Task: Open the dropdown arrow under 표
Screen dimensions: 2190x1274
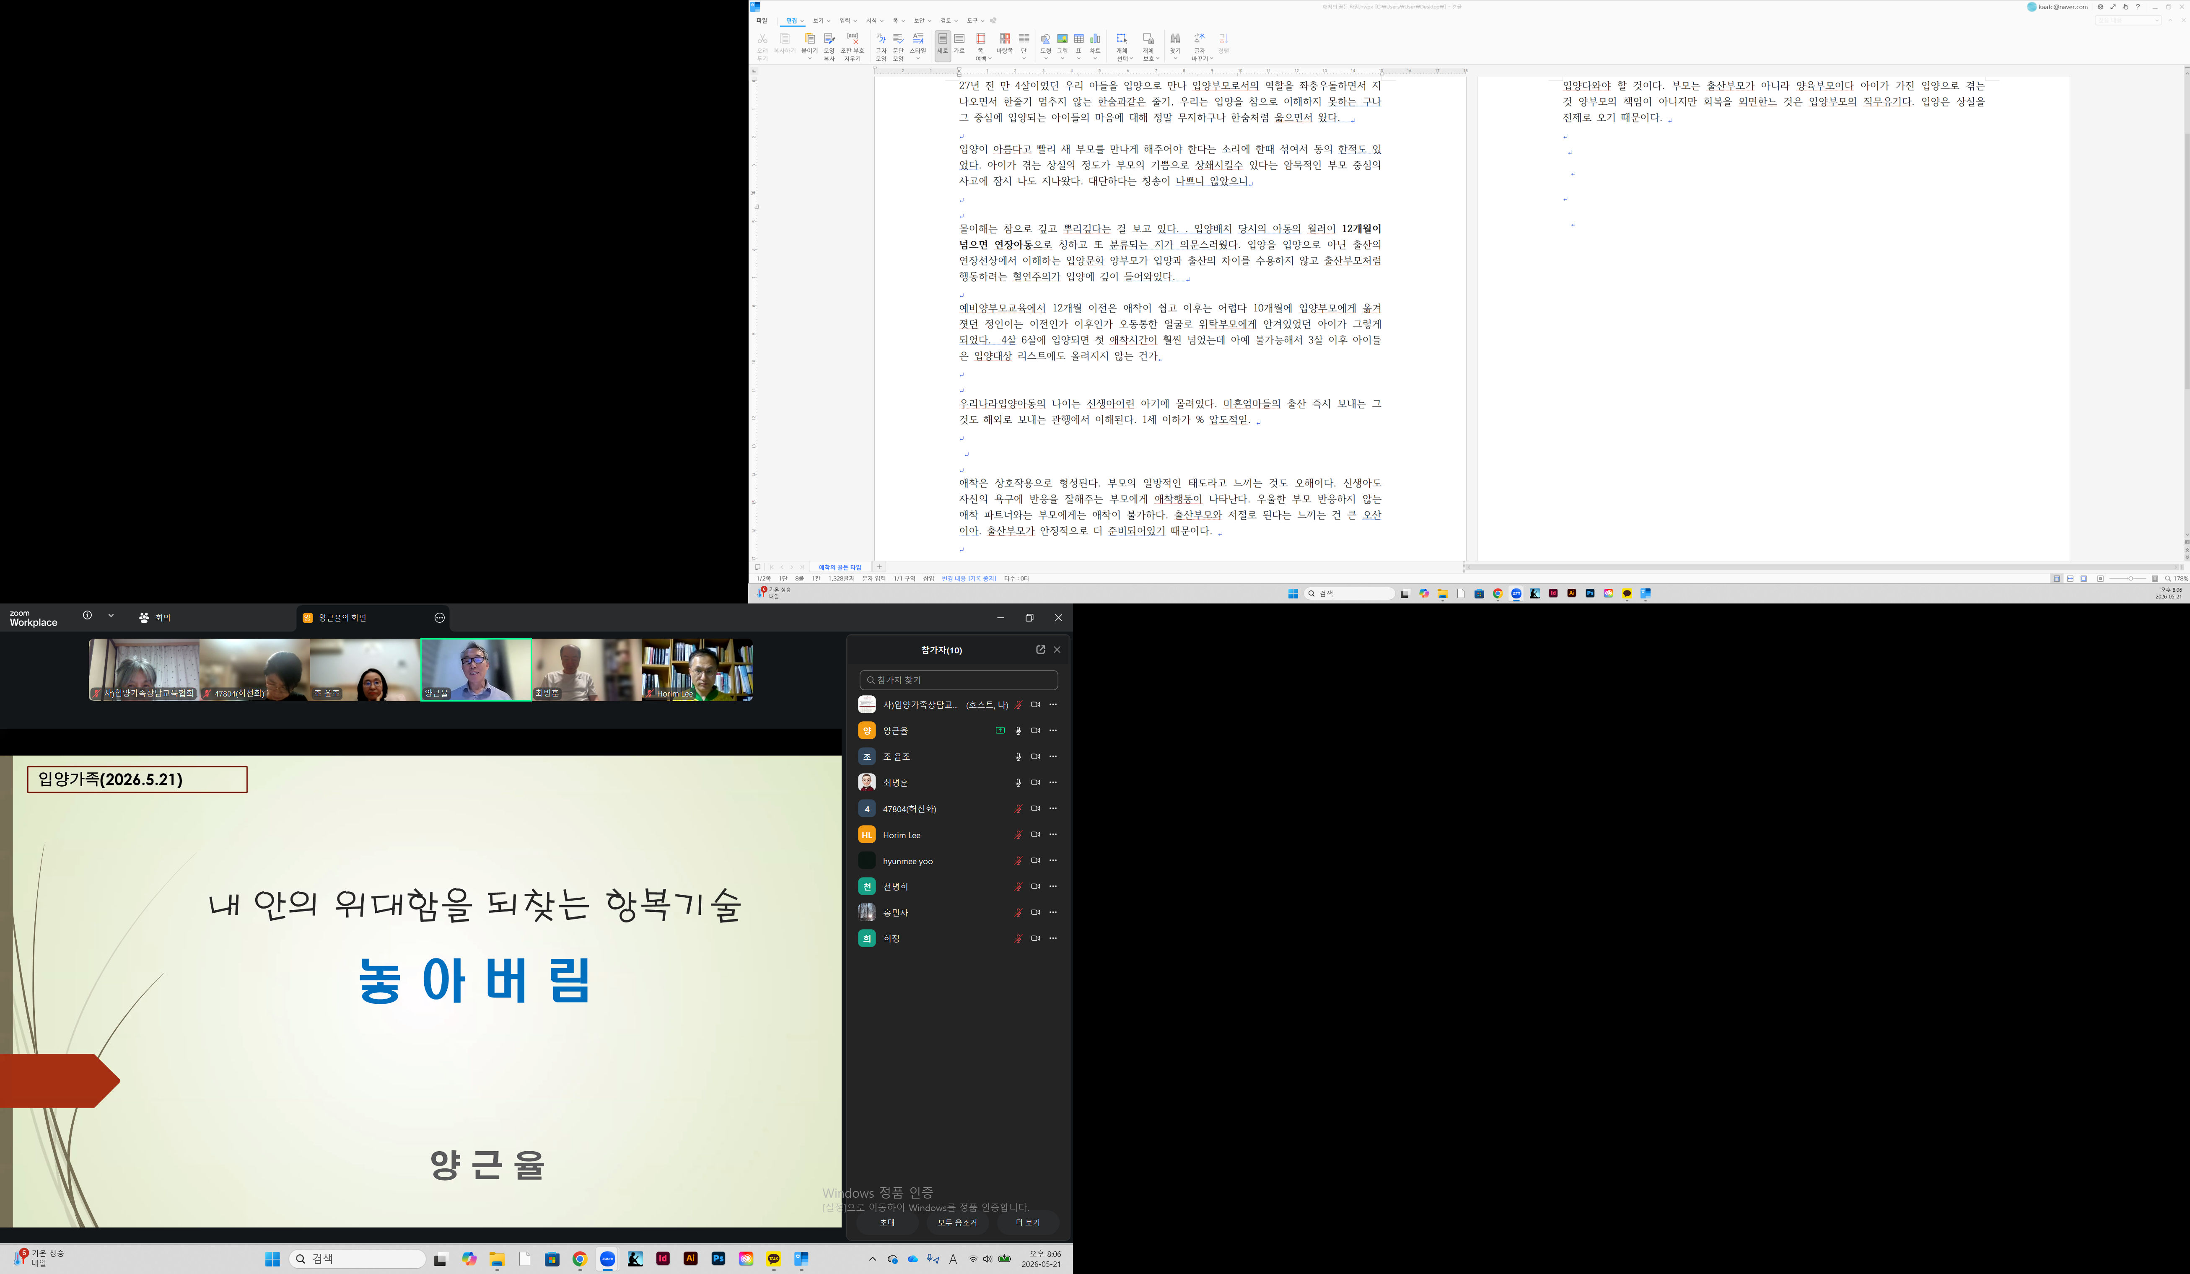Action: (x=1078, y=58)
